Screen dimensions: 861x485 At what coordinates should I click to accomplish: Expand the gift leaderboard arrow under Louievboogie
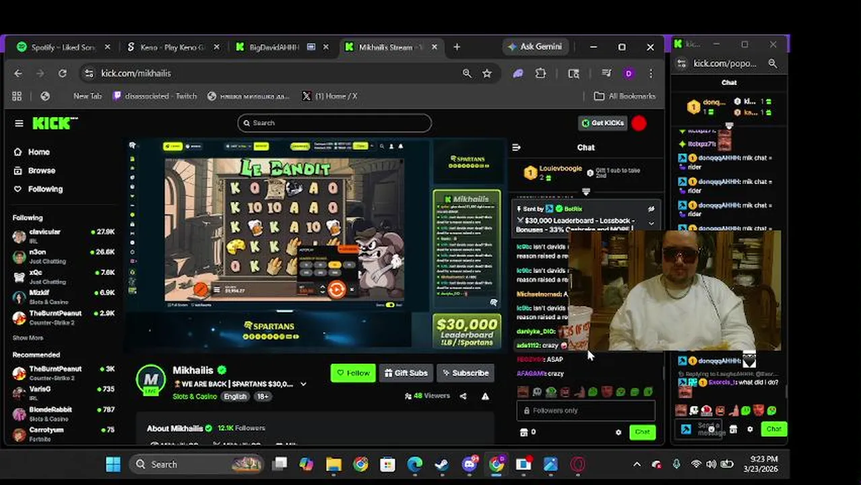585,192
